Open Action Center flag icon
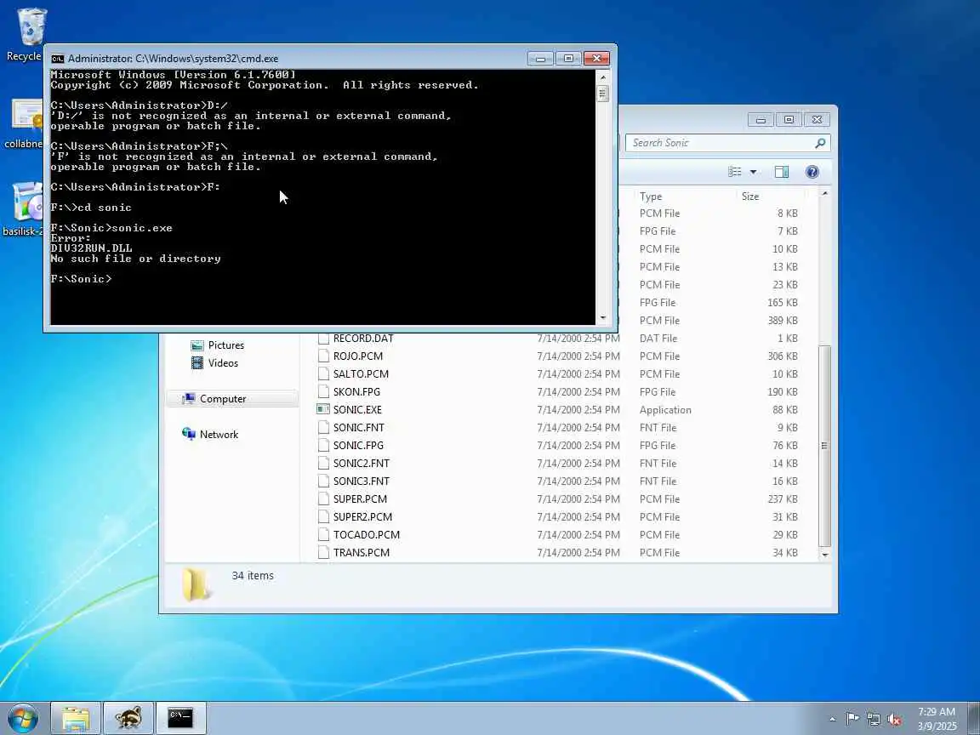 (852, 719)
